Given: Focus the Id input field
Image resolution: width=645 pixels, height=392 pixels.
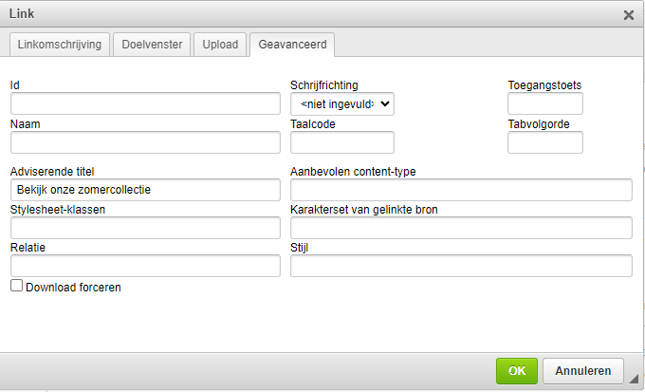Looking at the screenshot, I should click(x=145, y=103).
